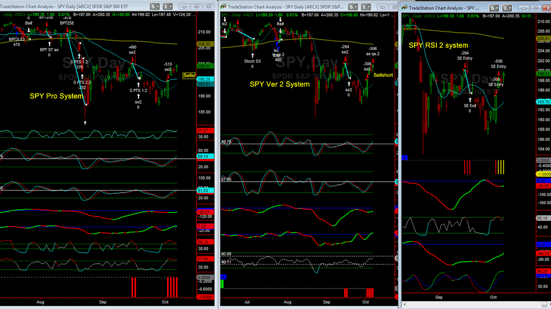Viewport: 551px width, 309px height.
Task: Click the 'SE Exit' label in RSI 2 chart
Action: [470, 105]
